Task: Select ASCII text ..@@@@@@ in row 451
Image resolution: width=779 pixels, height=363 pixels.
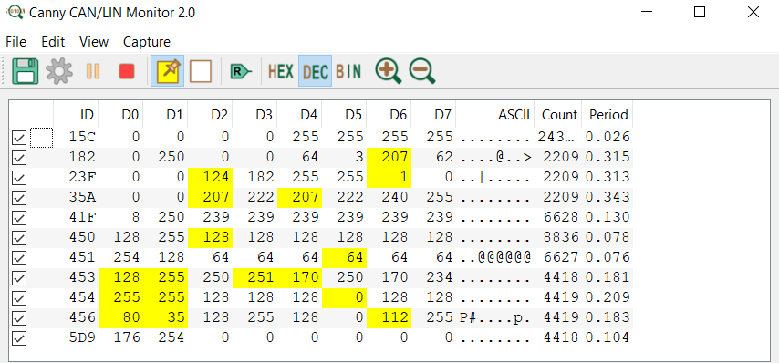Action: click(495, 258)
